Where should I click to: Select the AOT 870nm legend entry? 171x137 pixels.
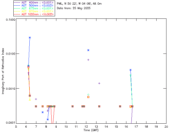(34, 11)
